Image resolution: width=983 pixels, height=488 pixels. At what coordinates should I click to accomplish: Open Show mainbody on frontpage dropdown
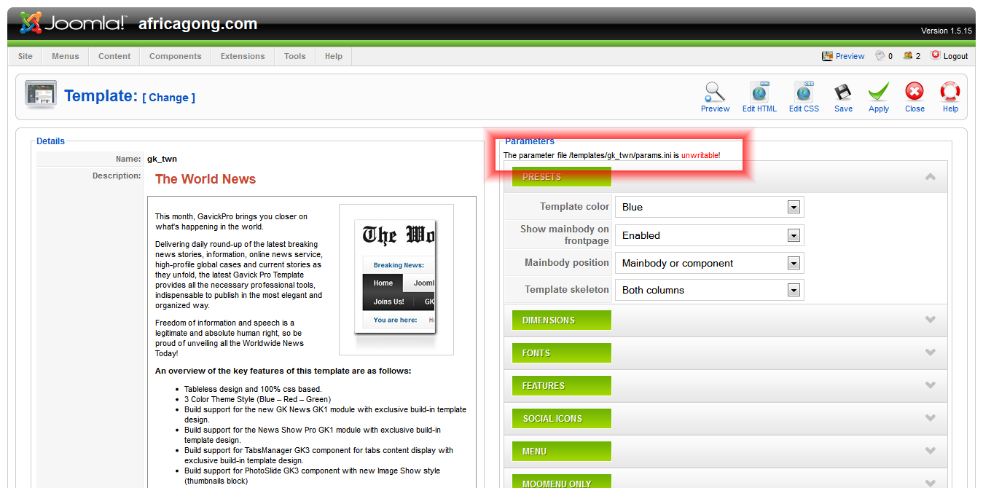pyautogui.click(x=709, y=235)
